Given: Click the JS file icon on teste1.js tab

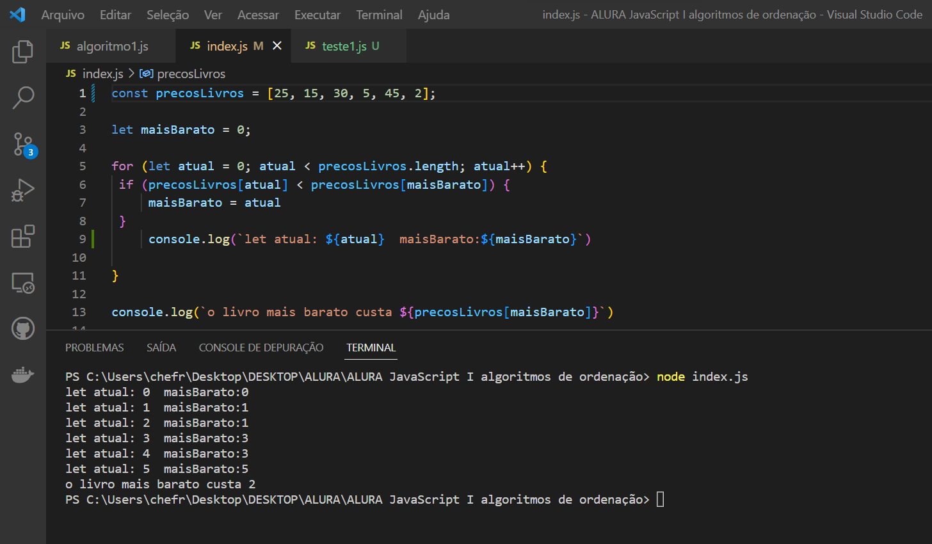Looking at the screenshot, I should [310, 45].
